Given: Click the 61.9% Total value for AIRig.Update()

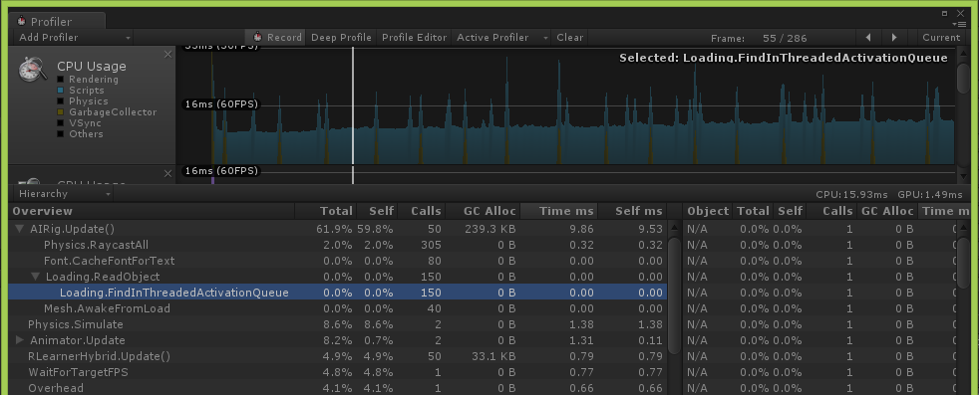Looking at the screenshot, I should (334, 229).
